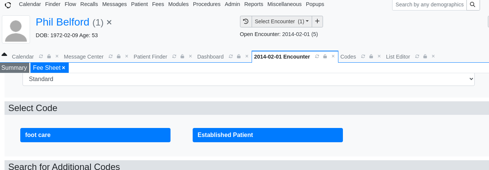Toggle lock on Patient Finder tab

tap(182, 56)
